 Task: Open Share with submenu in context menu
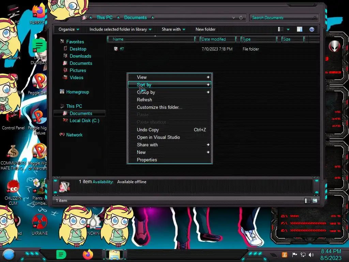click(170, 145)
